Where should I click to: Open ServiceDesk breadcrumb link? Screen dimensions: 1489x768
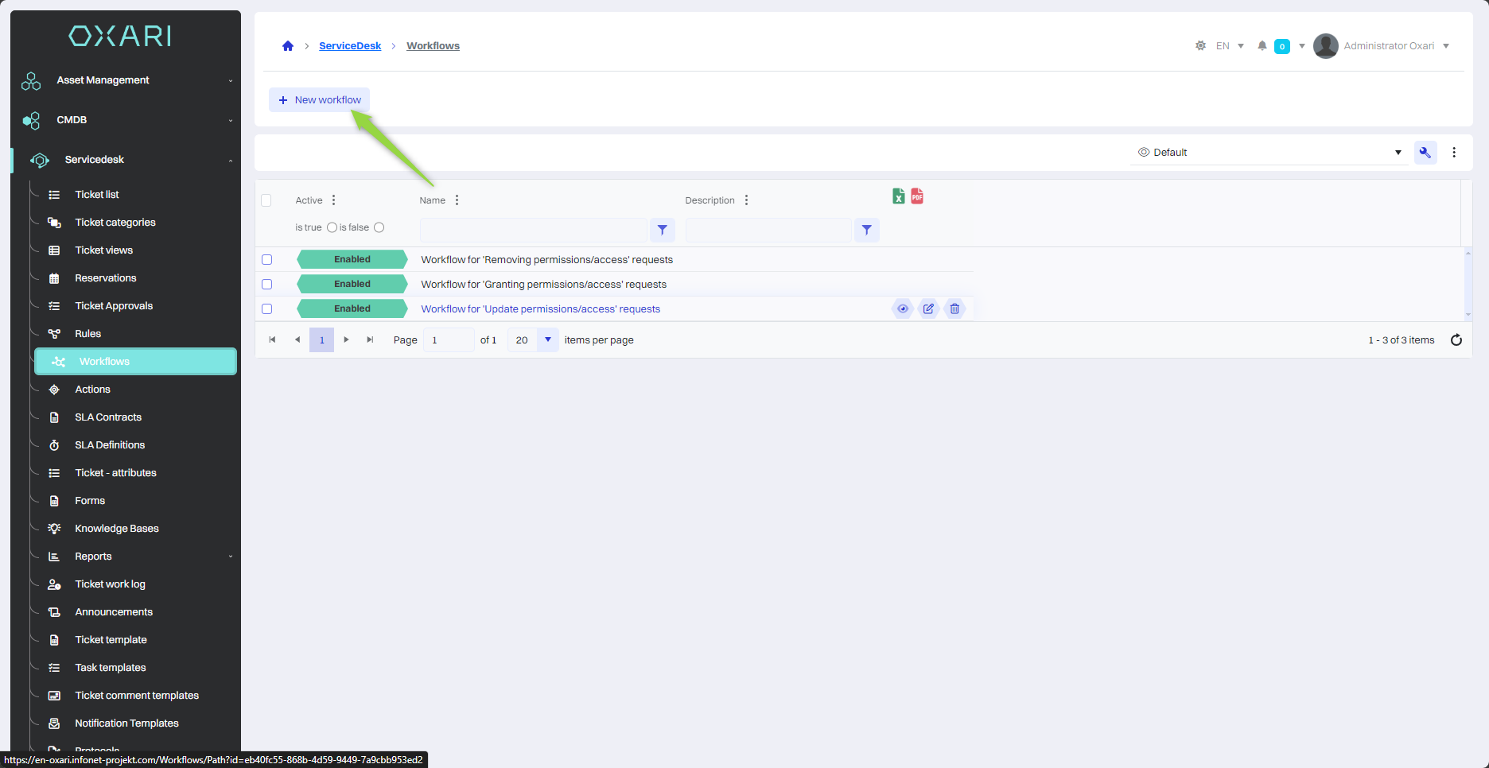point(350,46)
